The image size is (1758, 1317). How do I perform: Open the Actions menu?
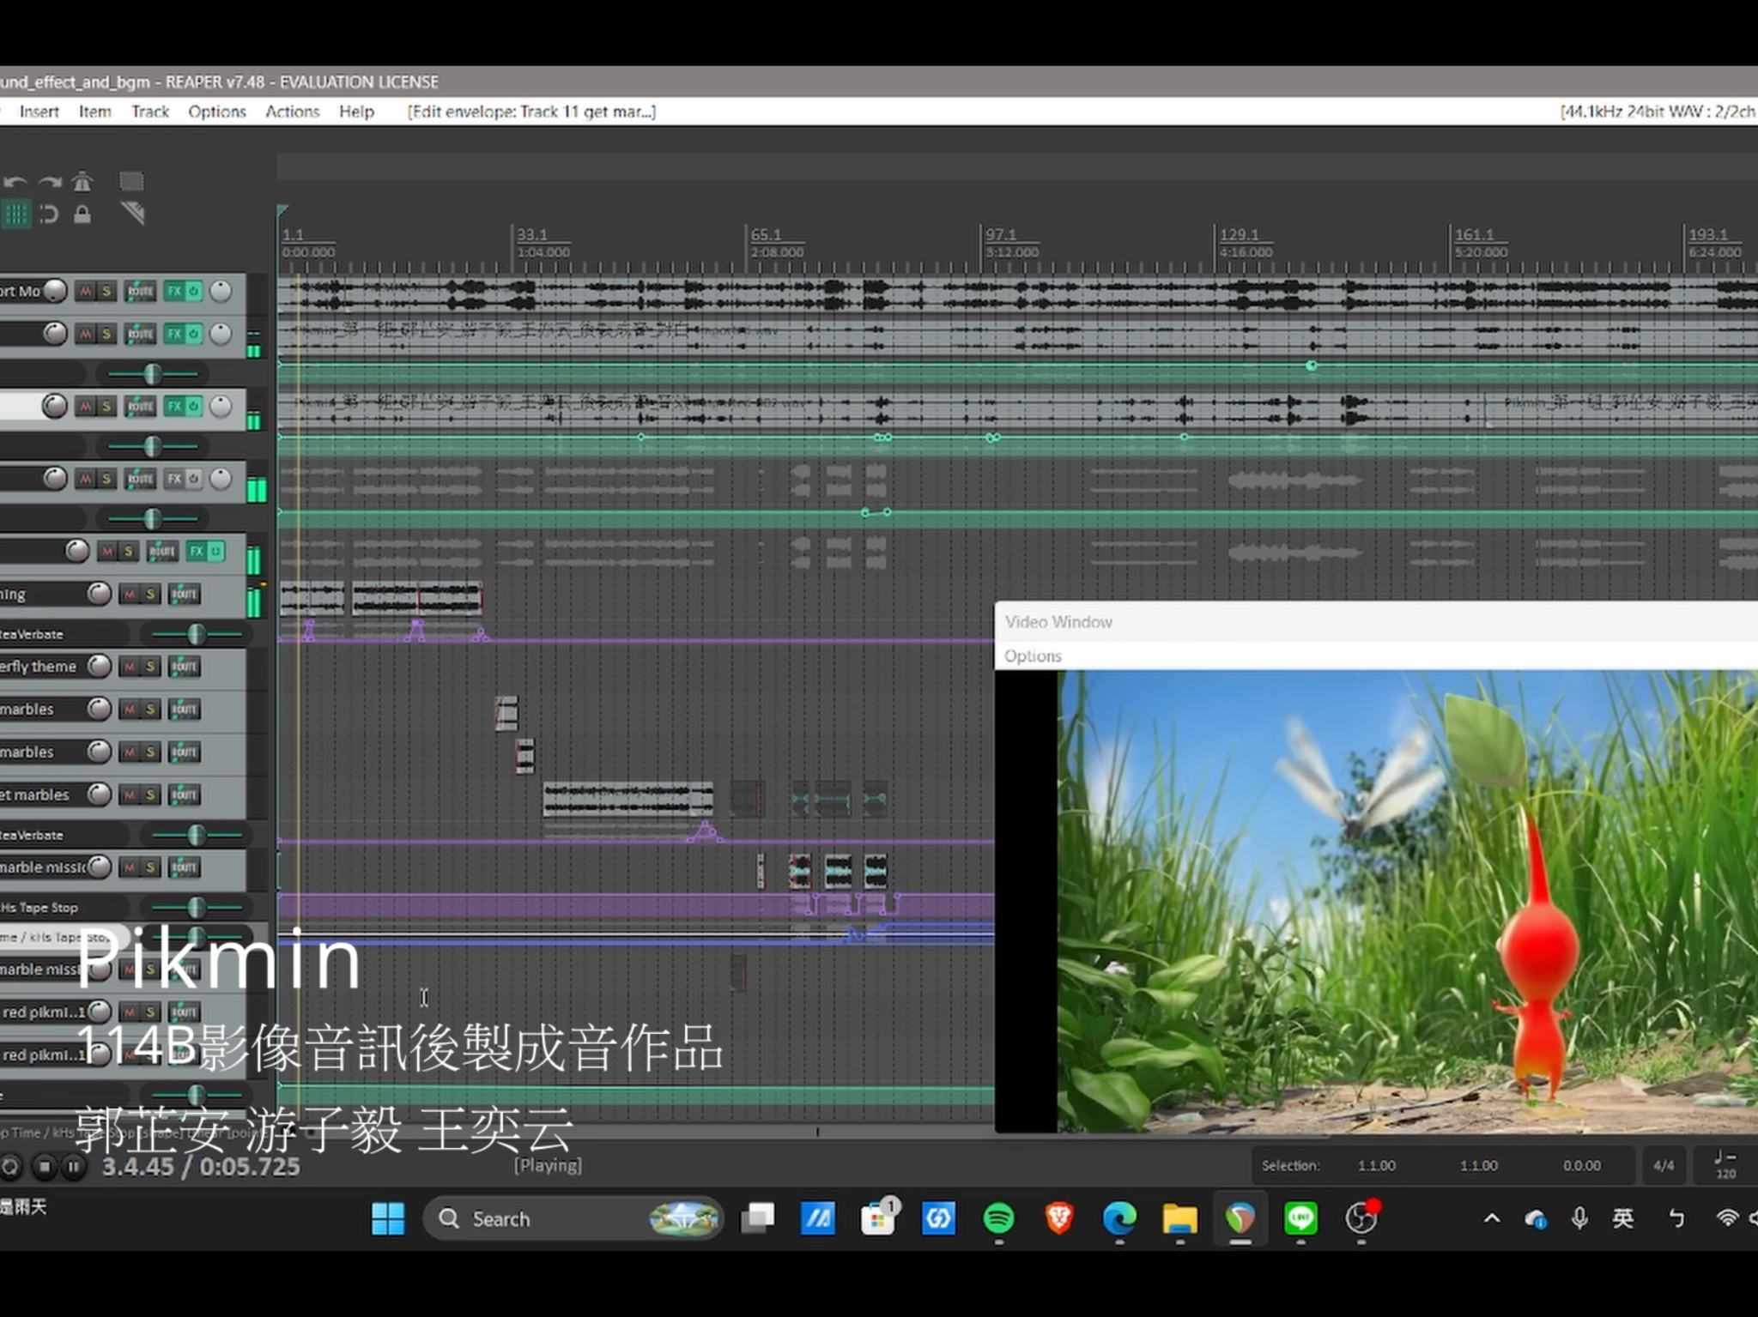[292, 112]
